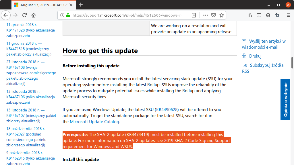Screen dimensions: 294x165
Task: Open the page actions three-dot menu
Action: [206, 15]
